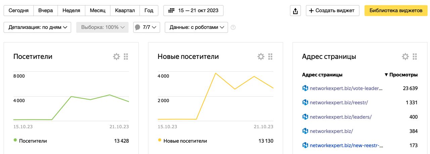
Task: Click drag handle of Новые посетители widget
Action: pyautogui.click(x=270, y=56)
